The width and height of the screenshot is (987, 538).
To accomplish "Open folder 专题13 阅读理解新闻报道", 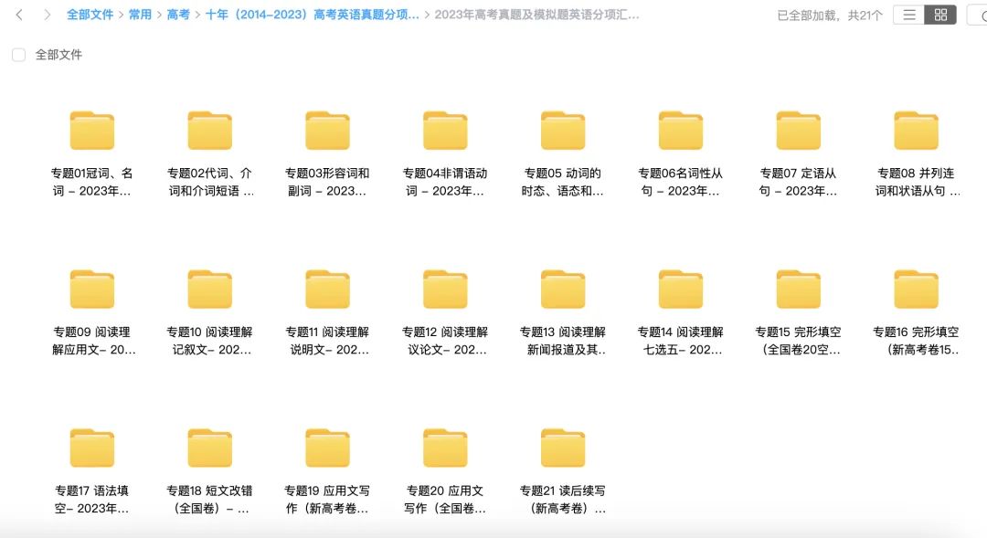I will click(563, 290).
